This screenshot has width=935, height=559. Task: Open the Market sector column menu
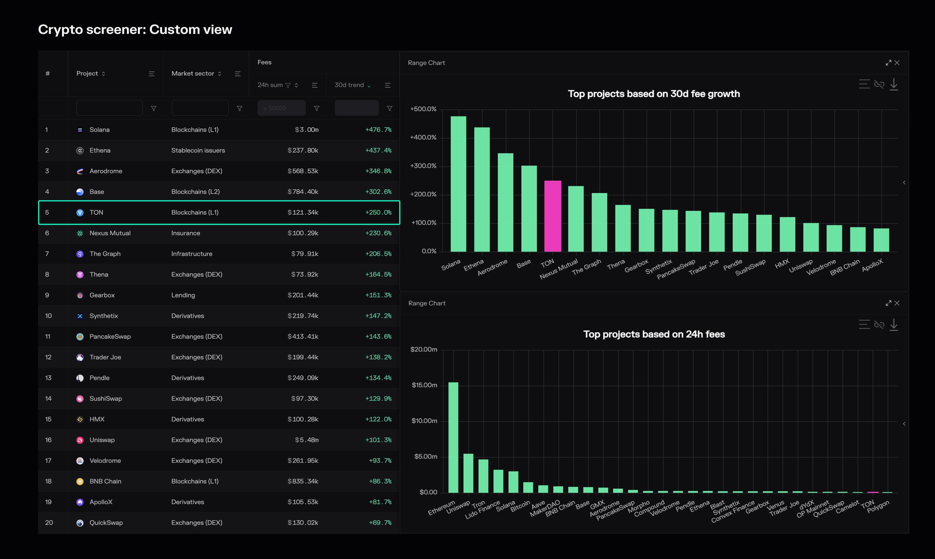(237, 74)
